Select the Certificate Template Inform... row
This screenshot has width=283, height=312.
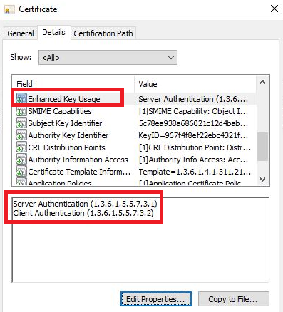click(134, 172)
